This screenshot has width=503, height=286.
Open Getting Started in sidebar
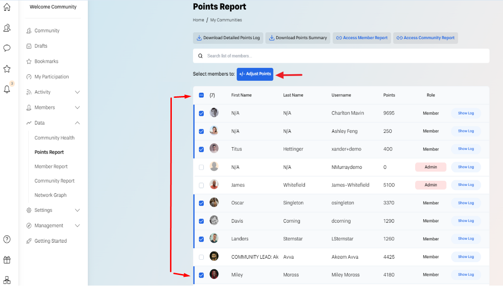pos(51,241)
